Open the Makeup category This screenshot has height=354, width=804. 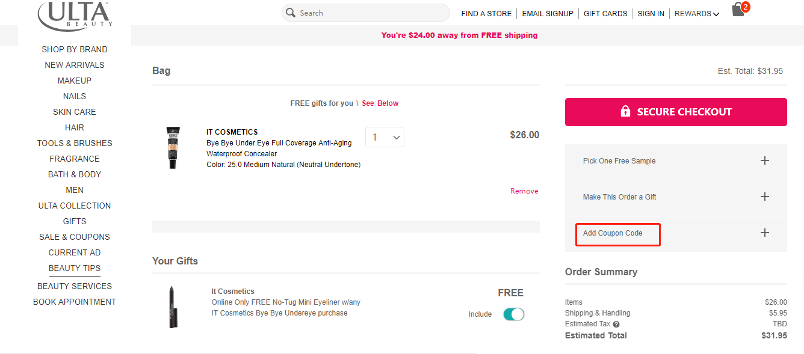coord(75,81)
